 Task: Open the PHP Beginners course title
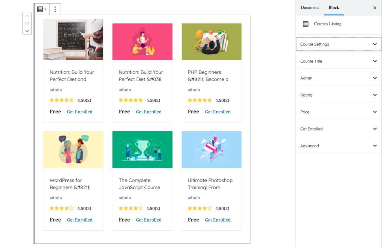[208, 76]
